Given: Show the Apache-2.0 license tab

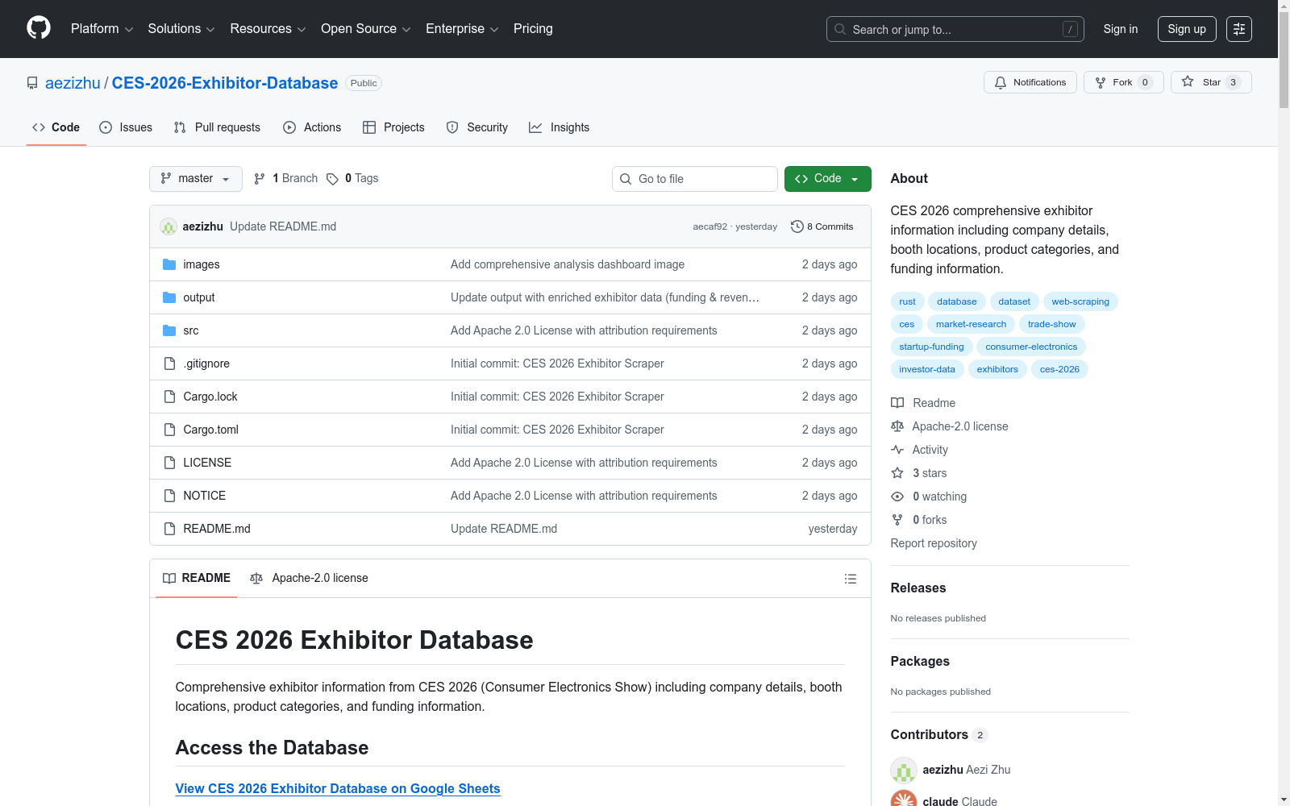Looking at the screenshot, I should point(309,578).
